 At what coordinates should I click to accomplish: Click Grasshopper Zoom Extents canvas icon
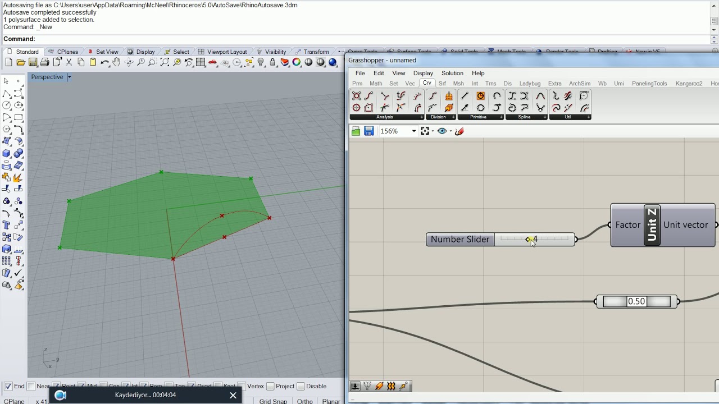click(x=425, y=131)
